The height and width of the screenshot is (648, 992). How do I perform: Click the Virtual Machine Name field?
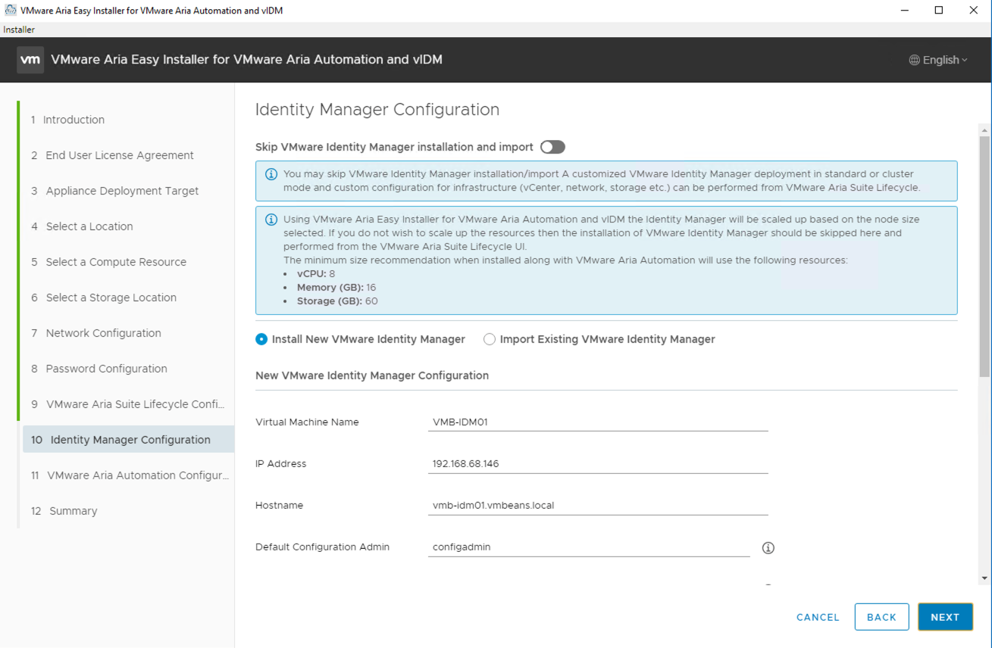[x=598, y=422]
